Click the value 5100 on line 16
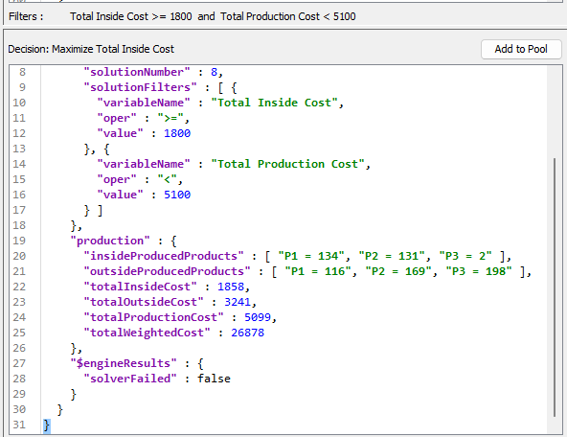This screenshot has height=437, width=567. pos(177,195)
